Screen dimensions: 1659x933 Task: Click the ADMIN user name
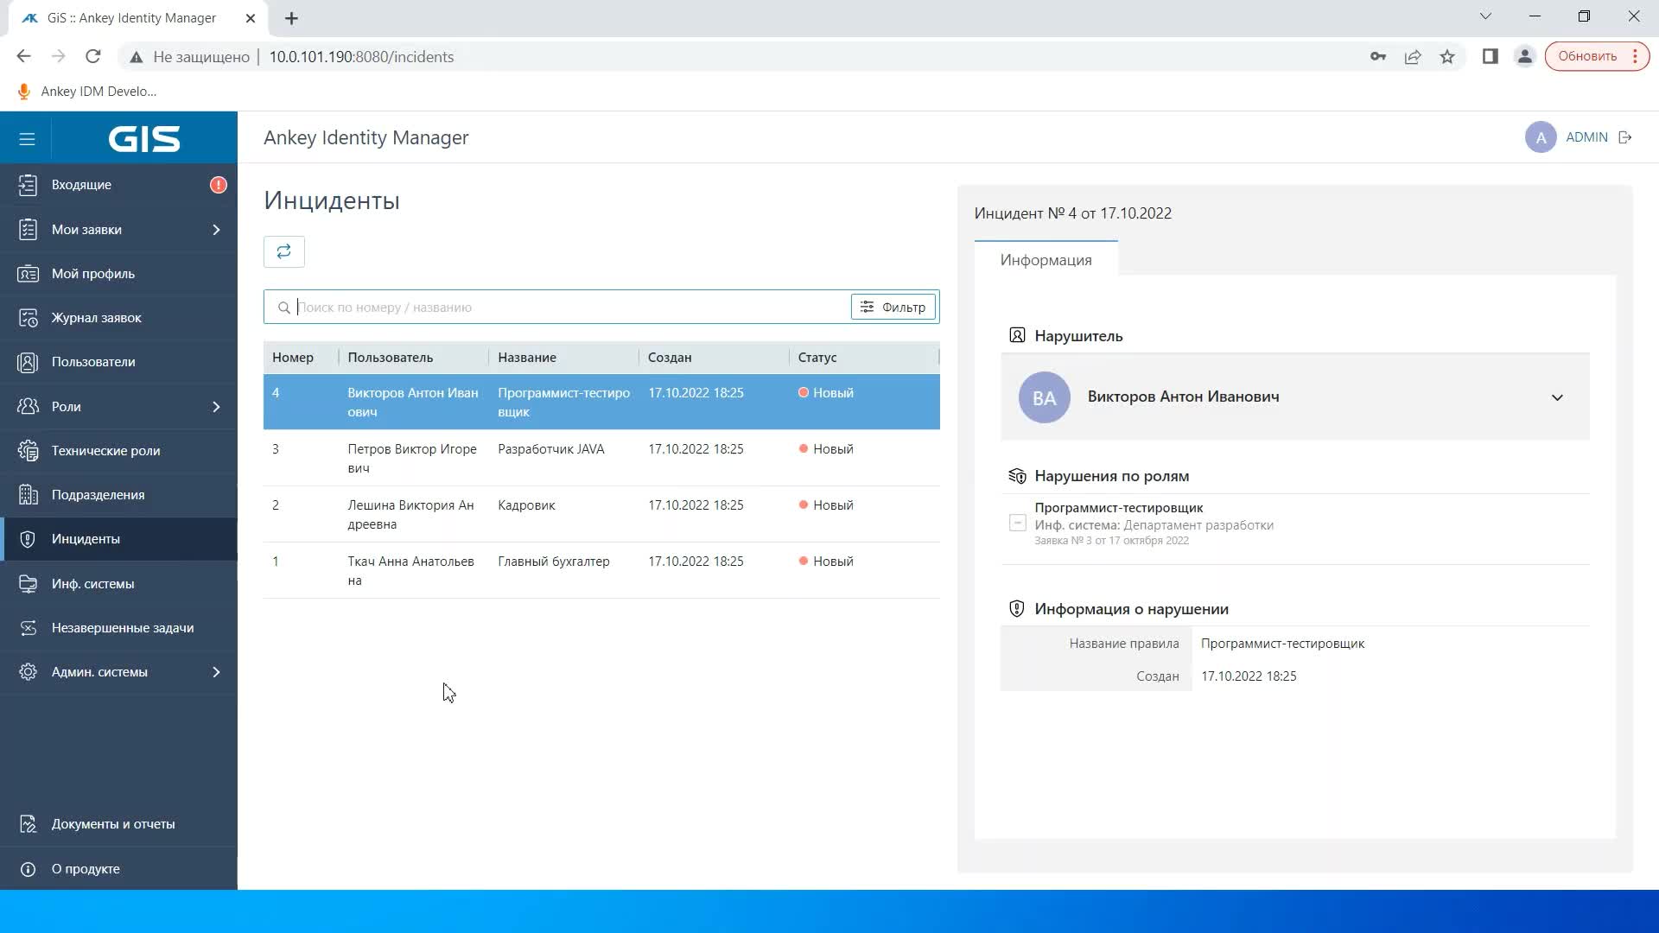click(1586, 137)
